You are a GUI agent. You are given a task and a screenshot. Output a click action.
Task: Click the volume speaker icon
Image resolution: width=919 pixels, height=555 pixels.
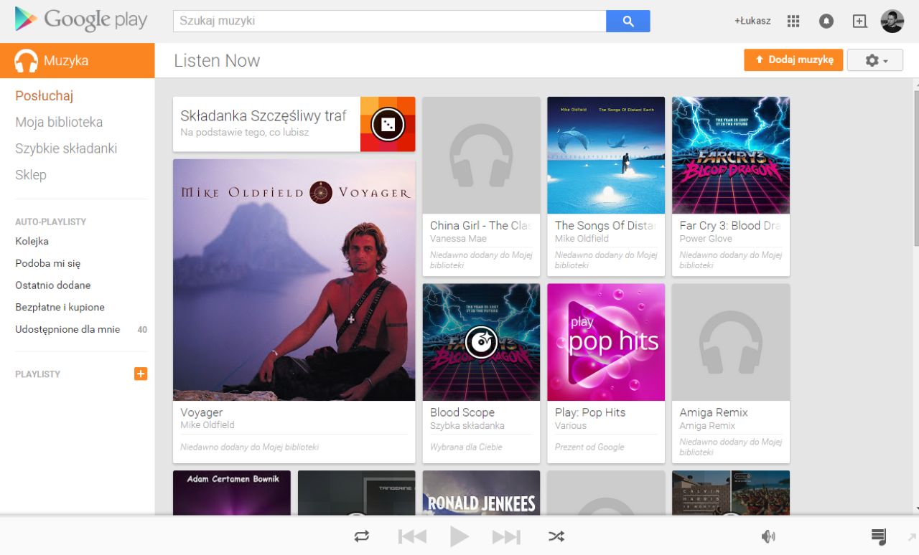(768, 536)
